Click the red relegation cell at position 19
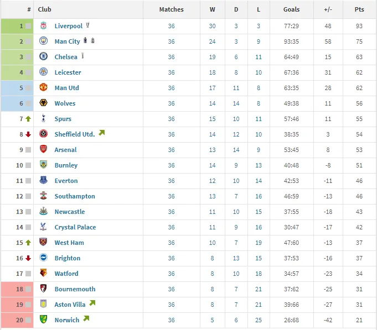The image size is (377, 330). point(17,305)
